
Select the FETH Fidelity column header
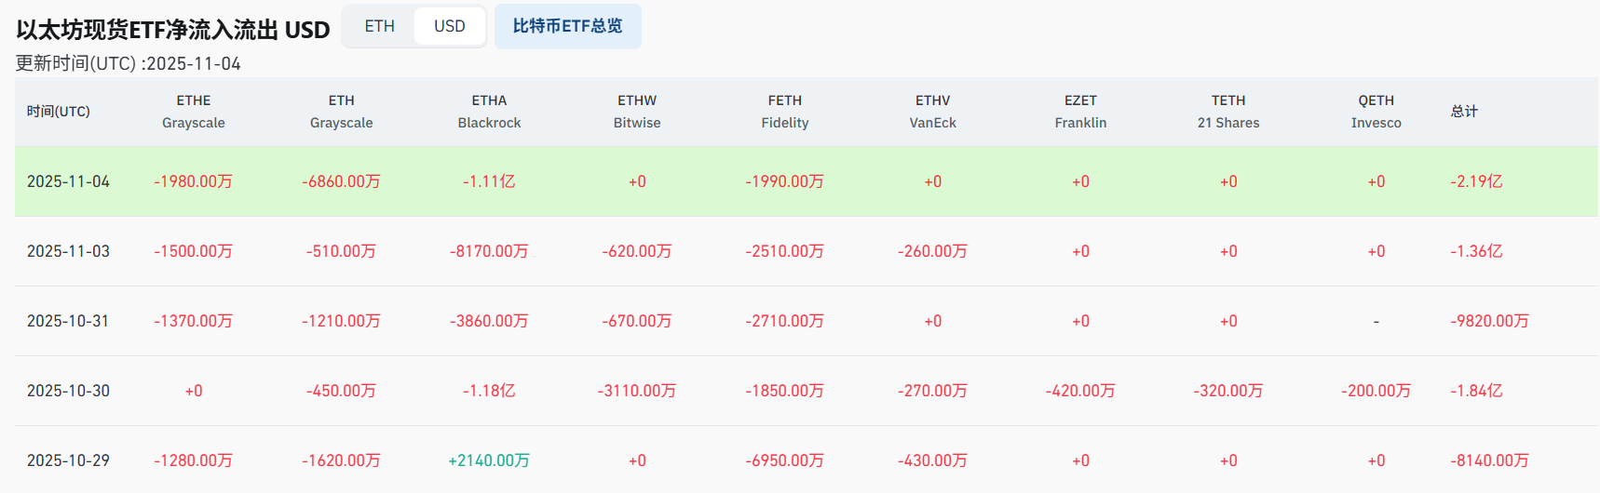785,112
